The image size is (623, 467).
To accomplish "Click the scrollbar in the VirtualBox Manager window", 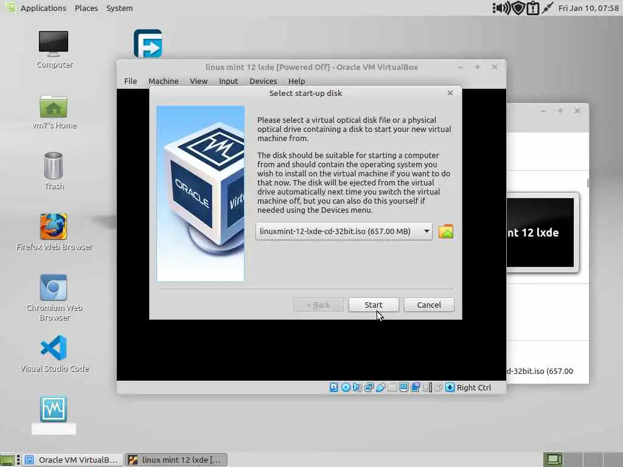I will [588, 182].
